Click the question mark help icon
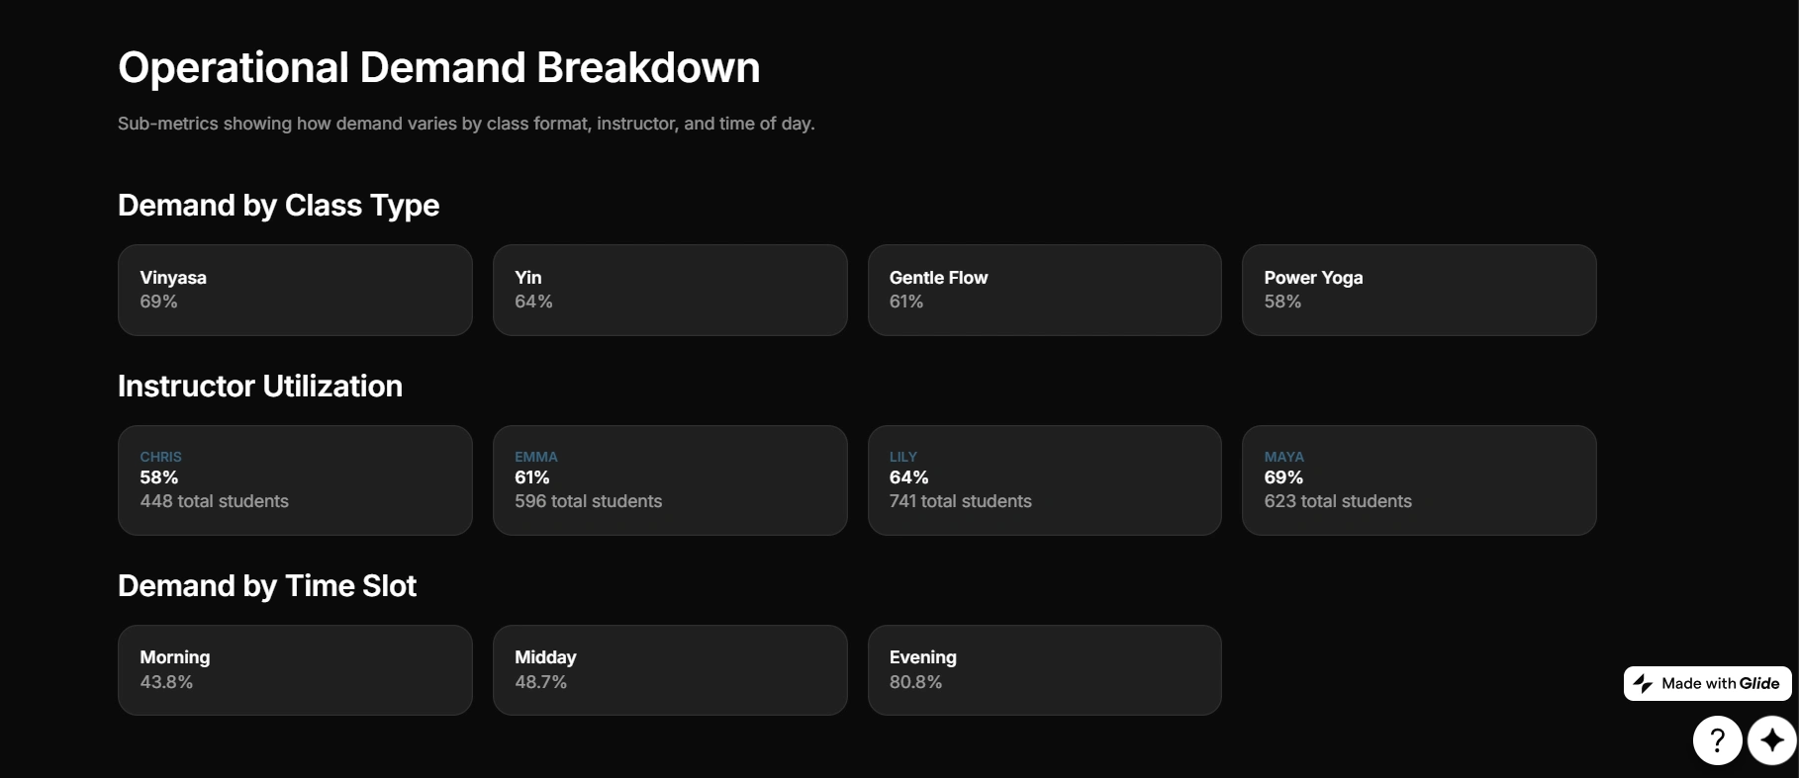1799x778 pixels. click(x=1717, y=739)
